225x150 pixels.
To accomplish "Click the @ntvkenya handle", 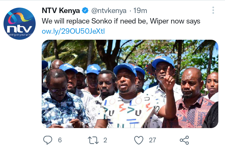I will coord(109,11).
